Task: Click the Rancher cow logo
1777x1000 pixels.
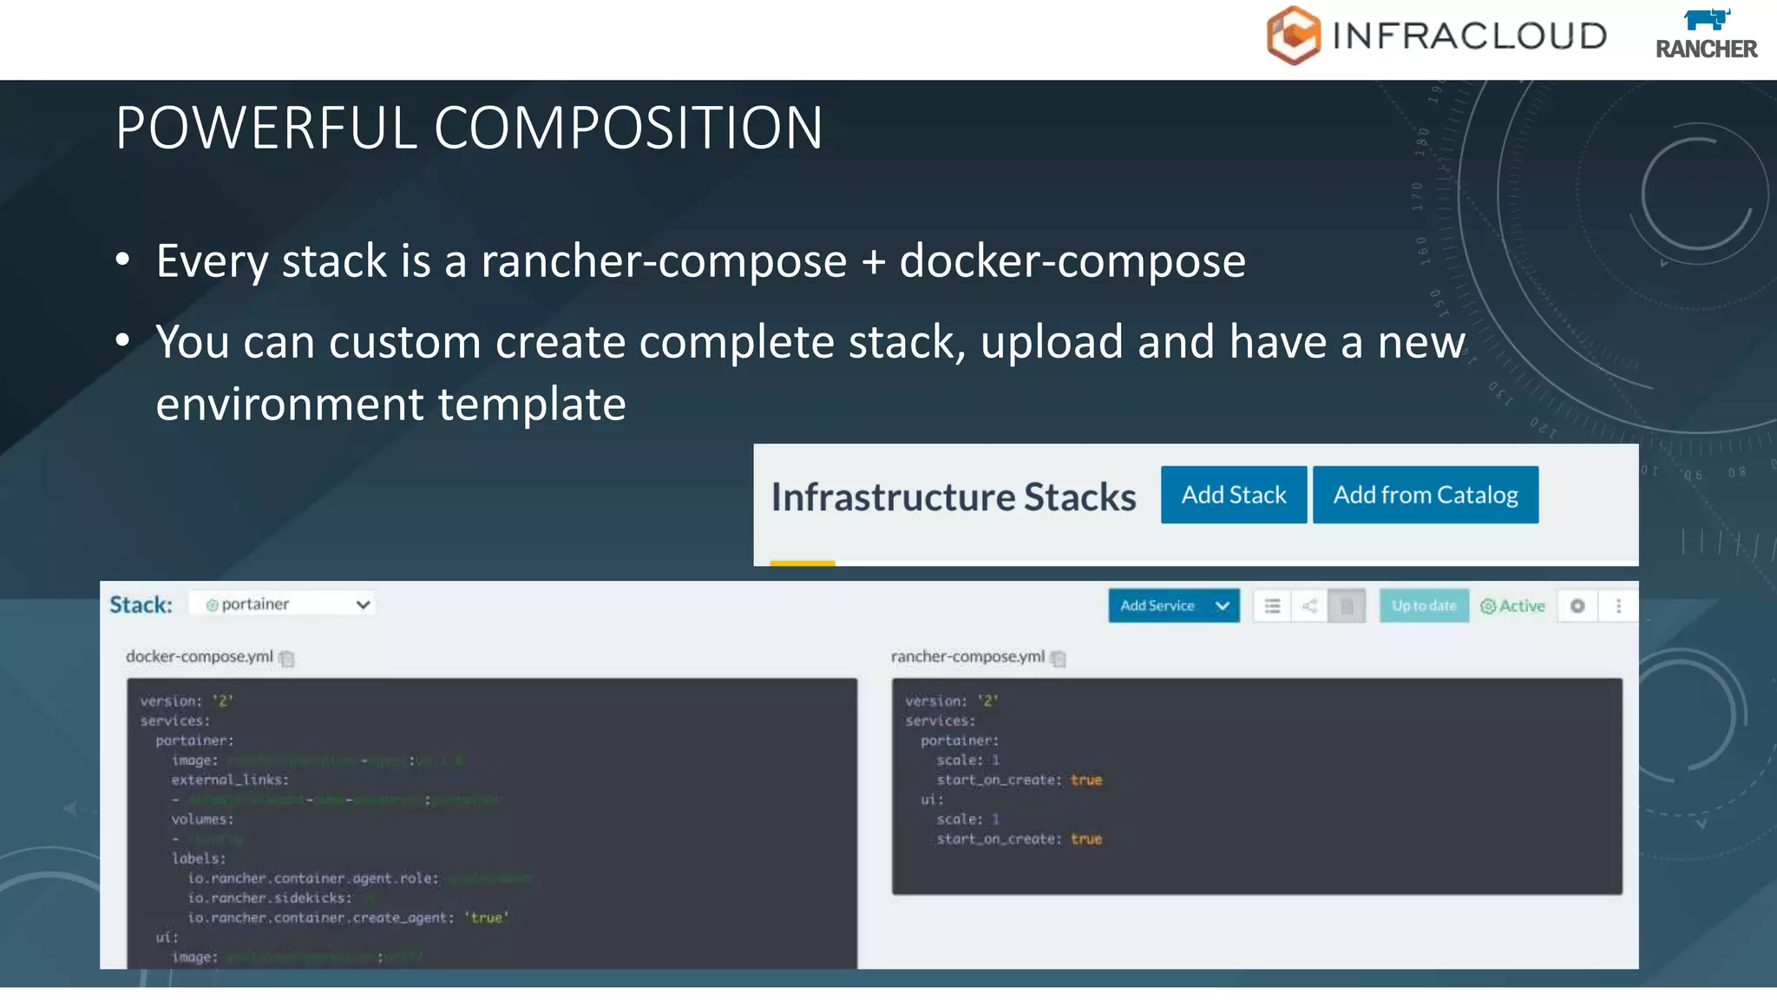Action: (x=1706, y=19)
